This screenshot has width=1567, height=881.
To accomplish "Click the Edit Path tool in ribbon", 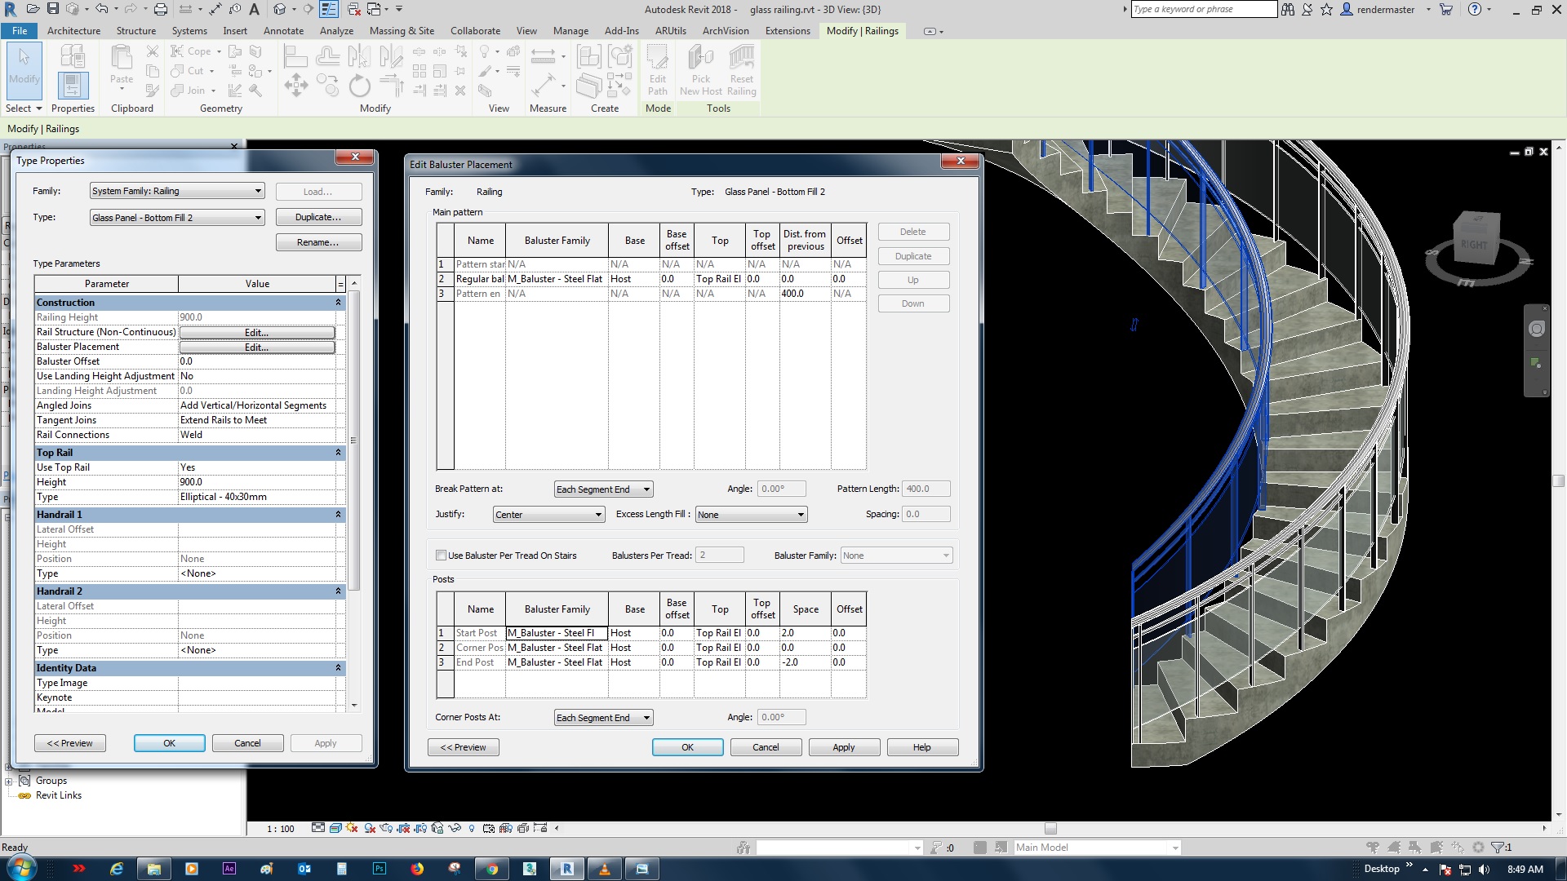I will coord(657,68).
